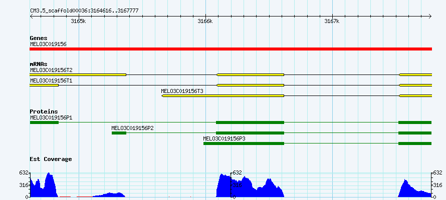Select middle green segment of MEL03C019156P2
Image resolution: width=446 pixels, height=200 pixels.
[250, 133]
